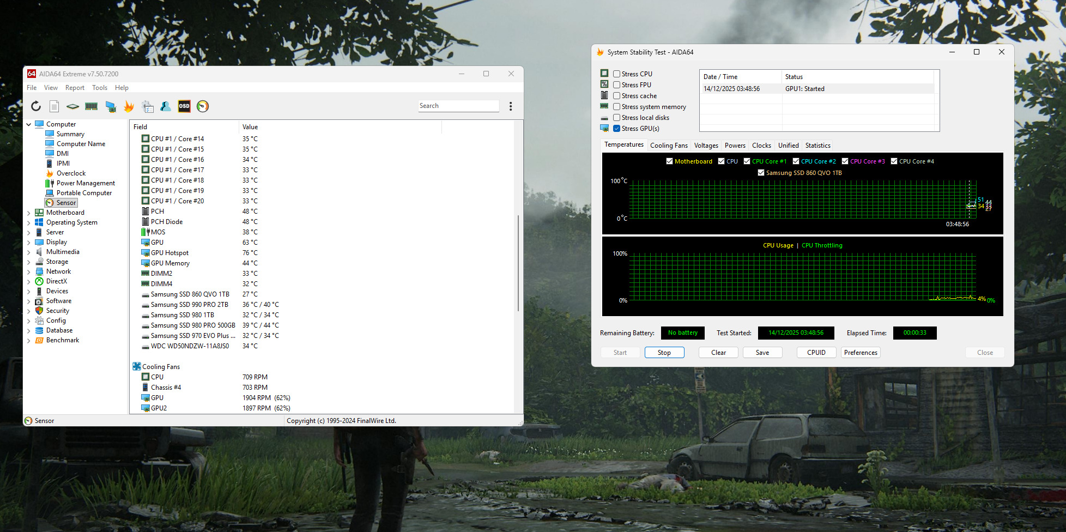Switch to the Voltages tab
This screenshot has width=1066, height=532.
706,146
